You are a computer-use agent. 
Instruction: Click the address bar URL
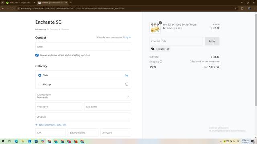pos(73,8)
